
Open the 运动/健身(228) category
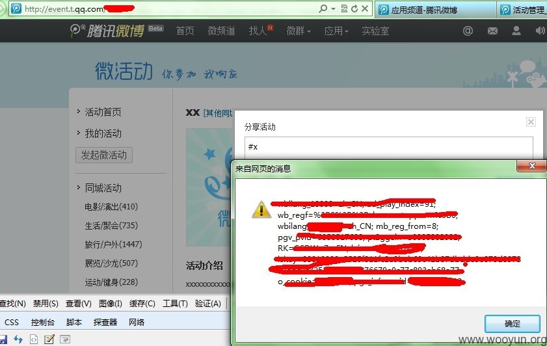click(x=111, y=282)
